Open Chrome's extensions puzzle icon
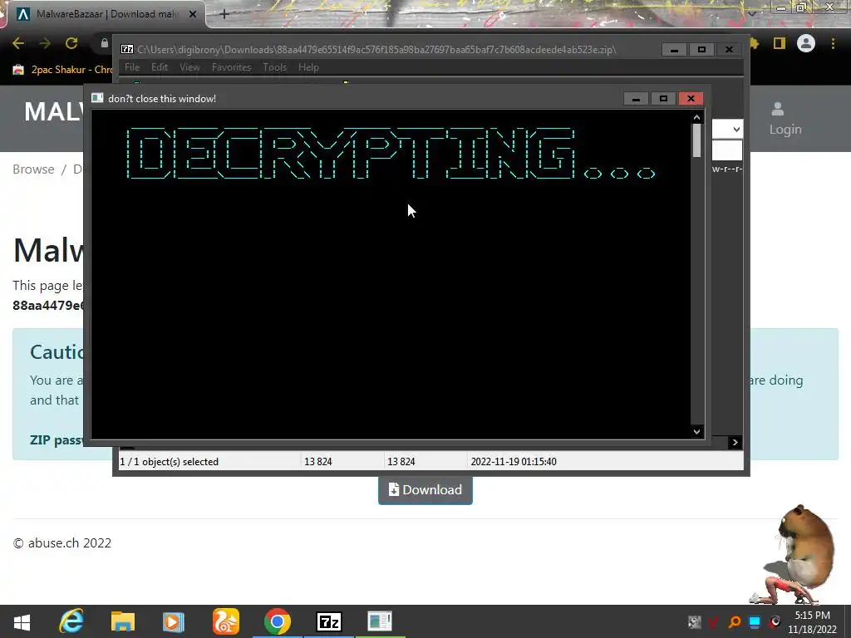Image resolution: width=851 pixels, height=638 pixels. pos(755,43)
